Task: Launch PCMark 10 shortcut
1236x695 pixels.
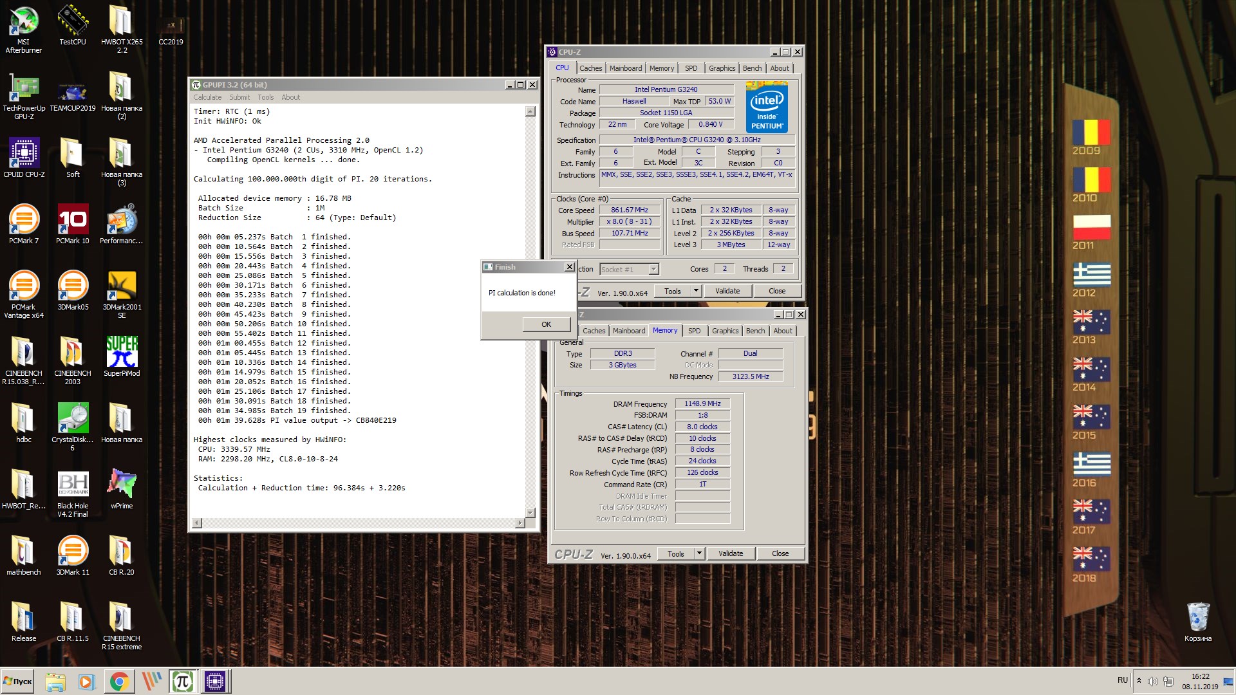Action: coord(73,224)
